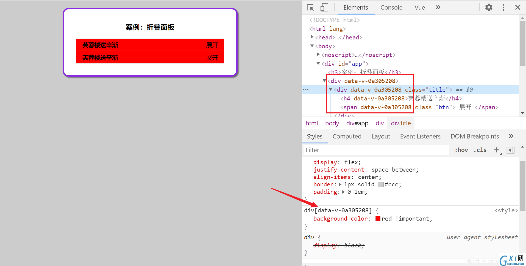Open the Computed sub-tab
This screenshot has width=526, height=266.
point(347,136)
